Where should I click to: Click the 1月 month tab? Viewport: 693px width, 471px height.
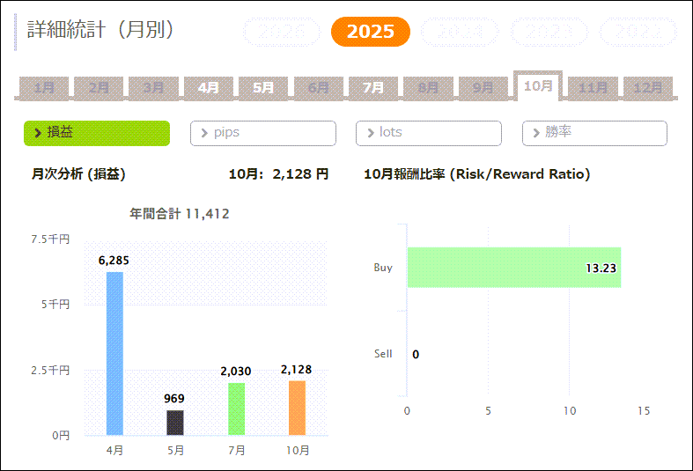[44, 87]
